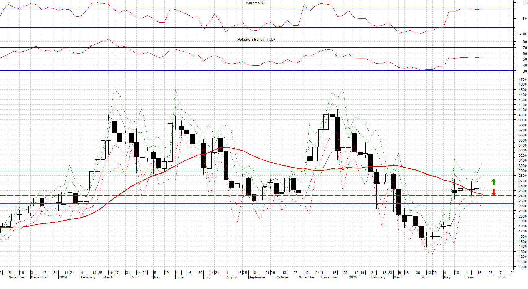Click the 1000 price axis label
Image resolution: width=528 pixels, height=289 pixels.
click(x=522, y=267)
